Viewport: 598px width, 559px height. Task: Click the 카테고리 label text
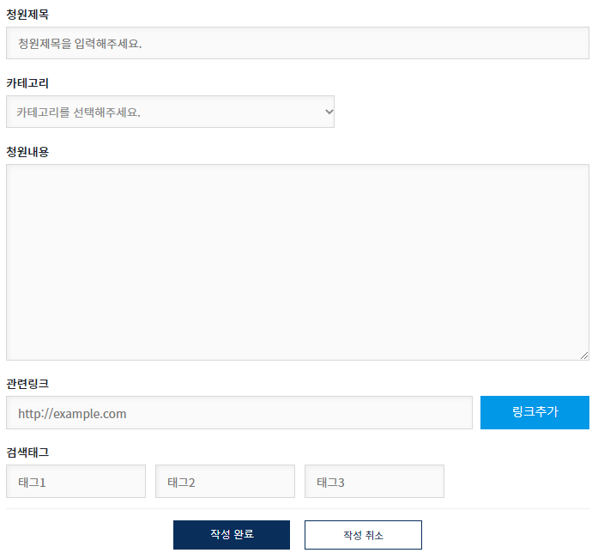(x=27, y=83)
